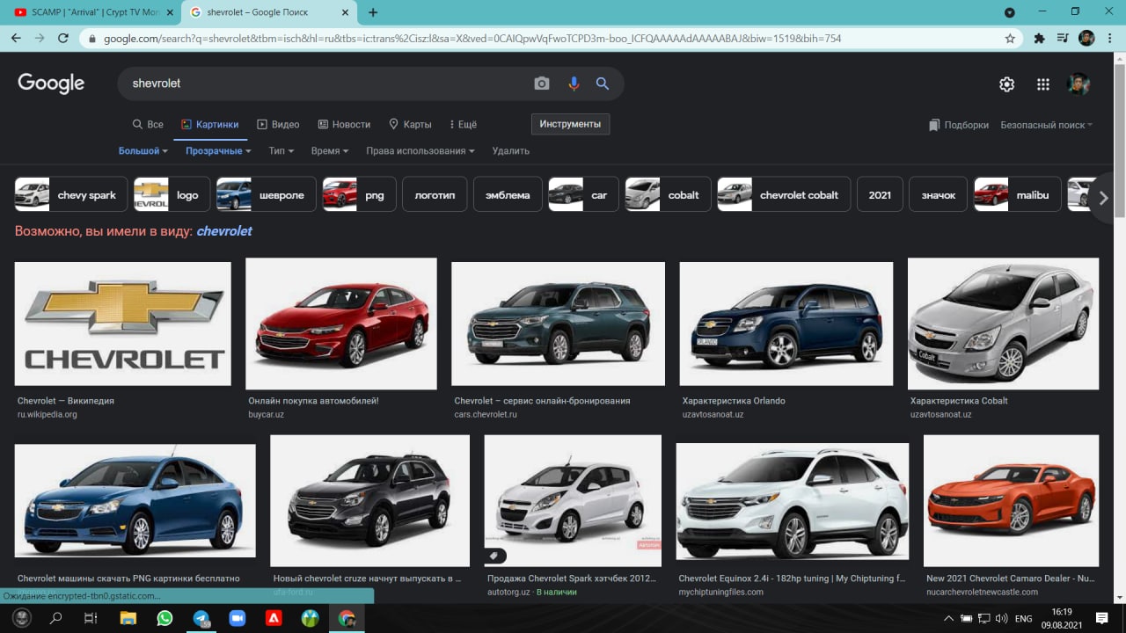This screenshot has height=633, width=1126.
Task: Click the Google logo
Action: [x=51, y=84]
